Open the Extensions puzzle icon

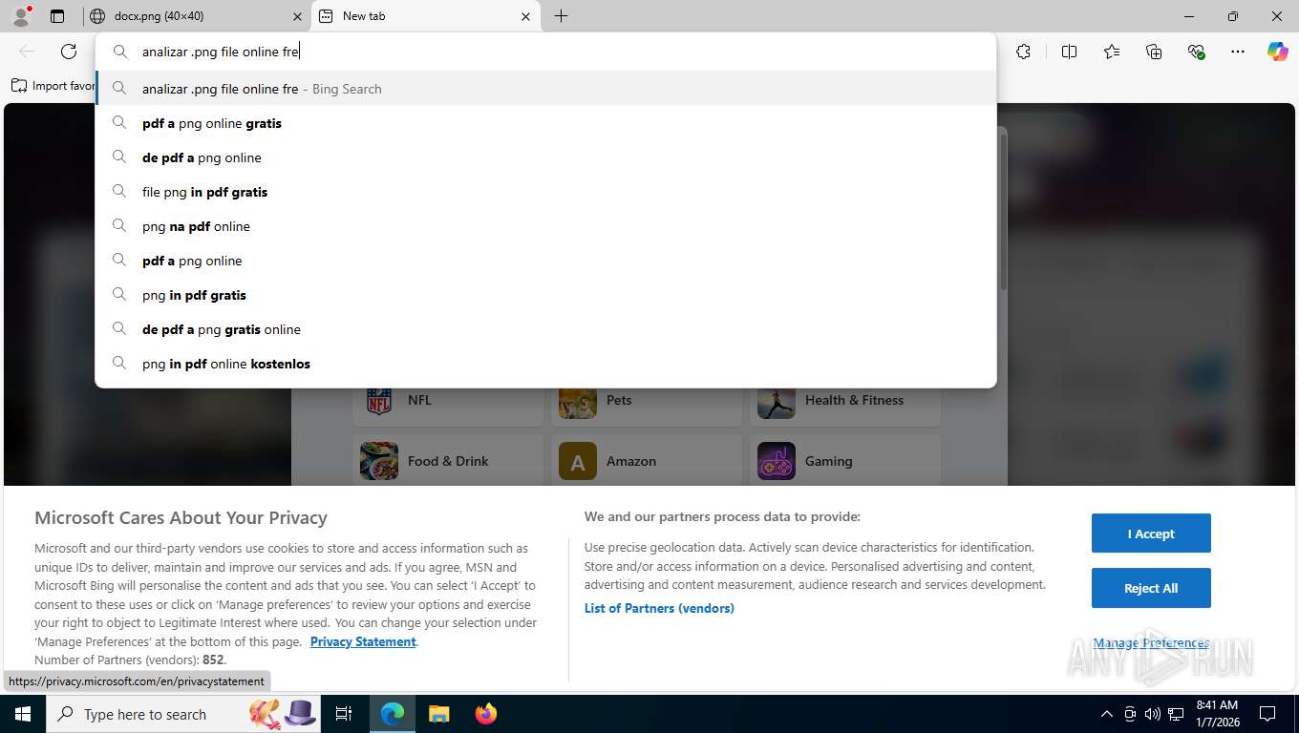[1023, 52]
